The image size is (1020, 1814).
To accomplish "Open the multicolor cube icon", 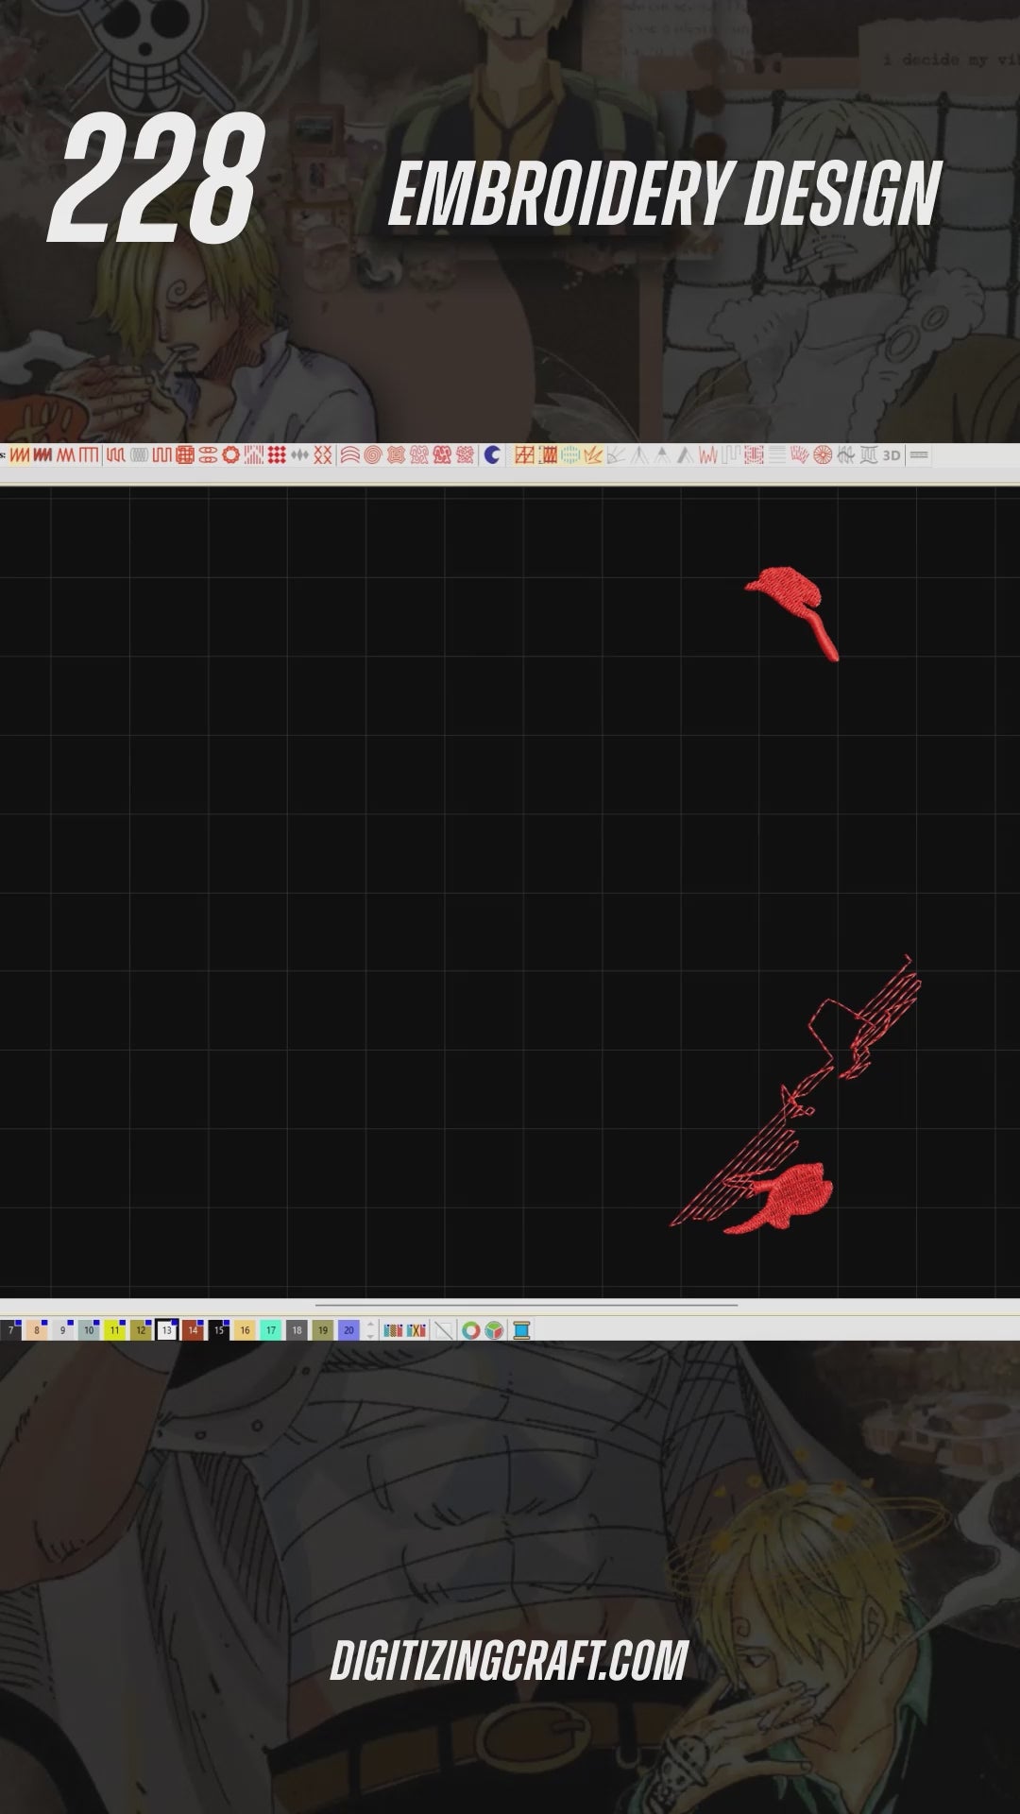I will 494,1330.
